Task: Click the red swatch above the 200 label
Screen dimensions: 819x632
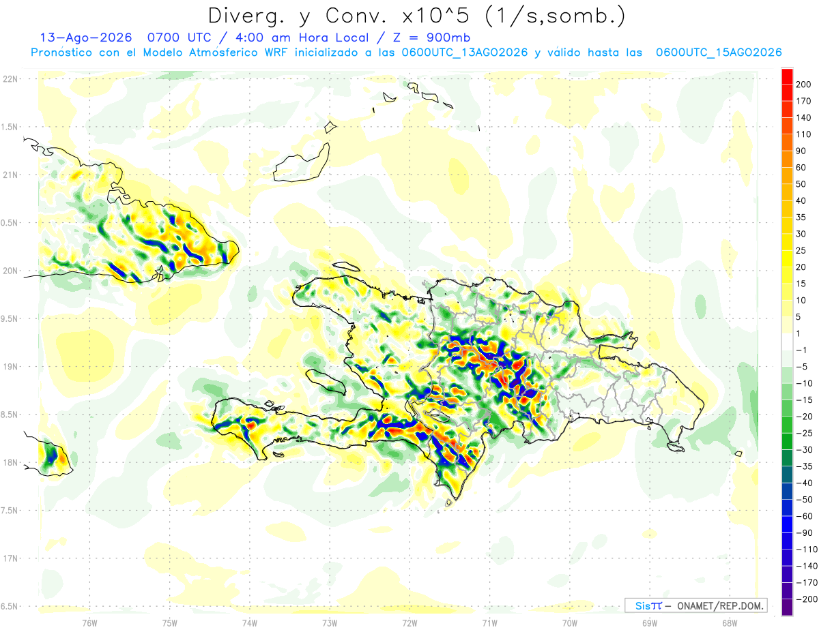Action: (x=787, y=76)
